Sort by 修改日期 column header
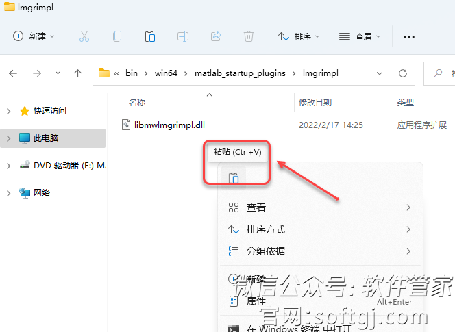The width and height of the screenshot is (455, 332). pyautogui.click(x=315, y=103)
